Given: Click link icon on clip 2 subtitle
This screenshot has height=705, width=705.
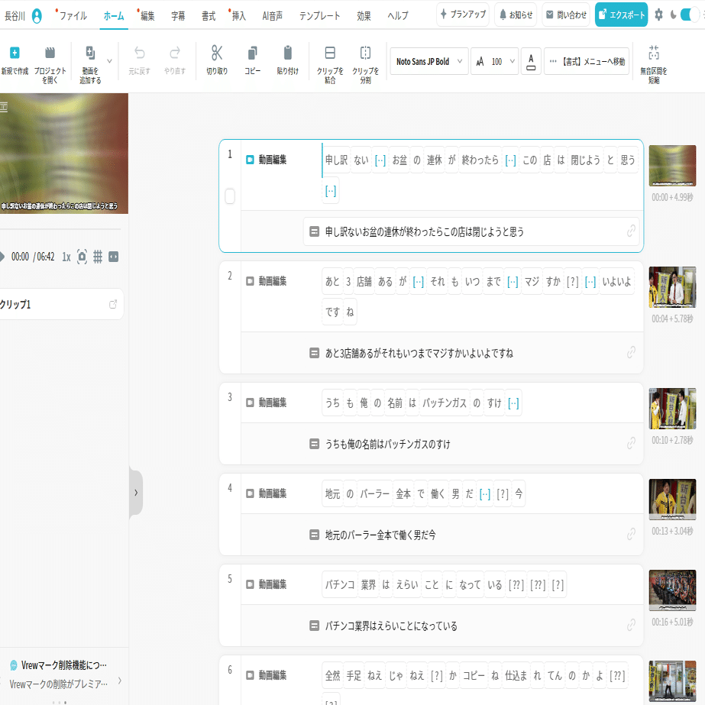Looking at the screenshot, I should click(631, 353).
